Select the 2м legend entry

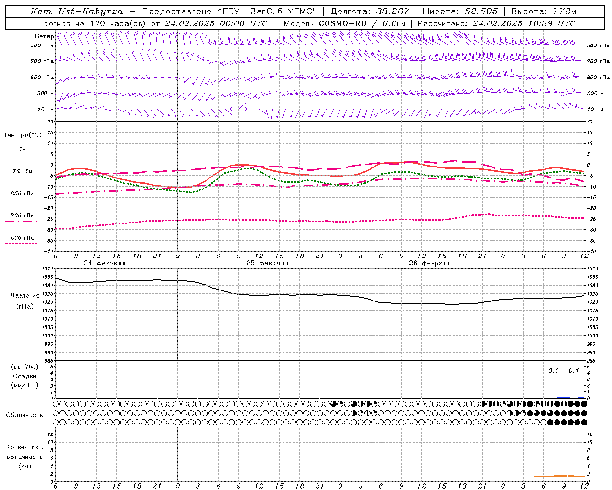tap(22, 150)
